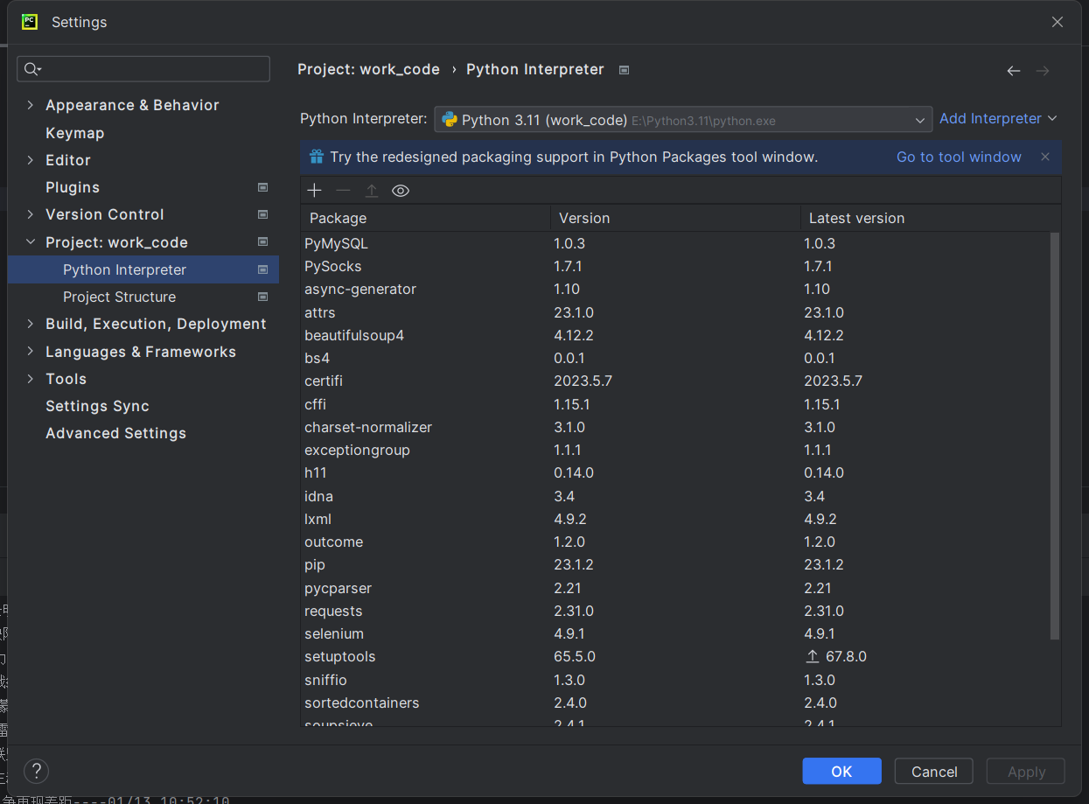Click the Apply button
This screenshot has width=1089, height=804.
click(1026, 771)
